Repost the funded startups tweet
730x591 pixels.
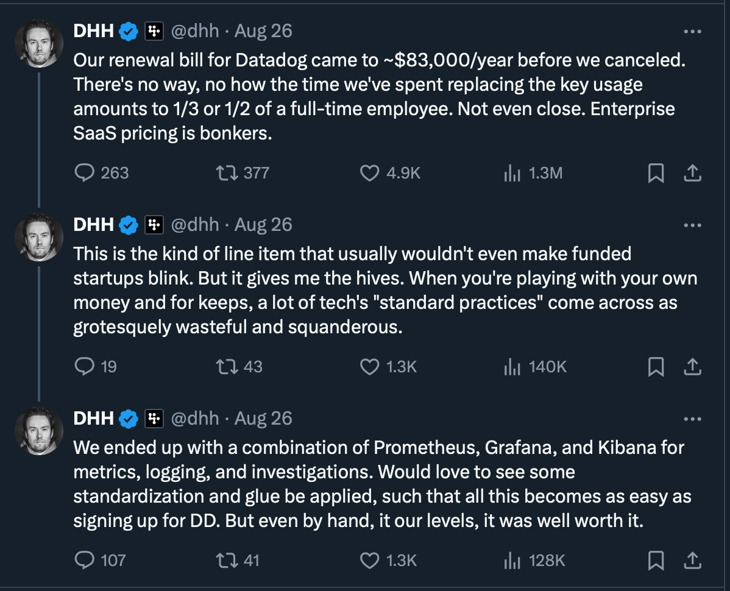[226, 366]
